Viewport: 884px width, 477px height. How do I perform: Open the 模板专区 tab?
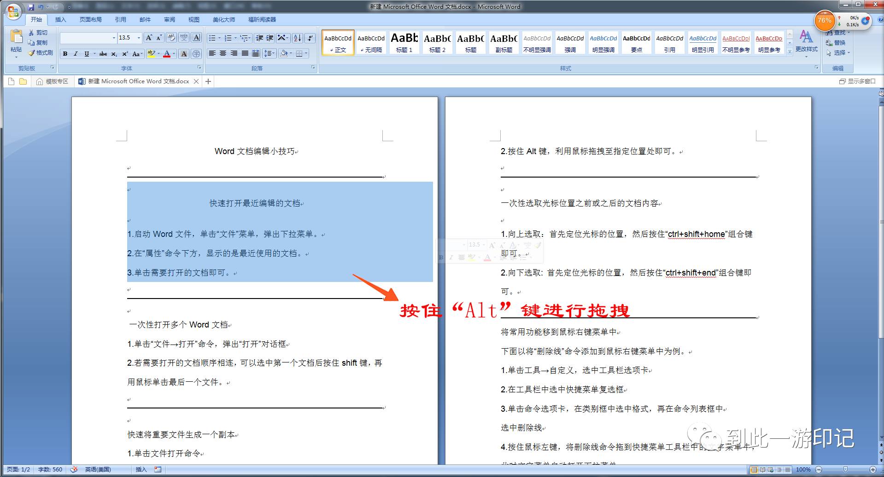pos(52,81)
